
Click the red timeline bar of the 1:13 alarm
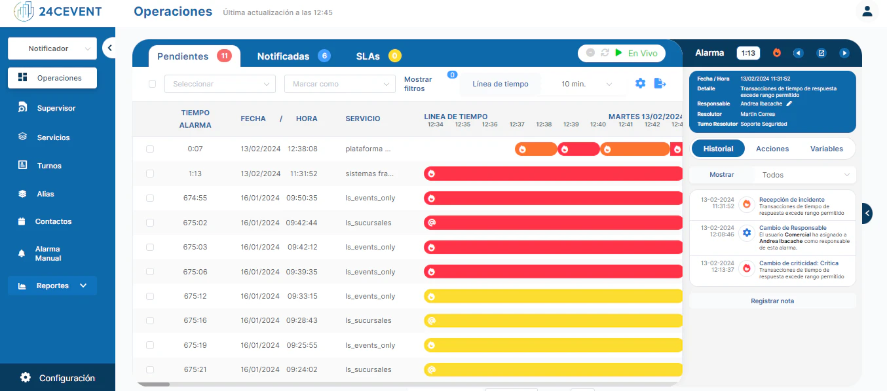554,173
